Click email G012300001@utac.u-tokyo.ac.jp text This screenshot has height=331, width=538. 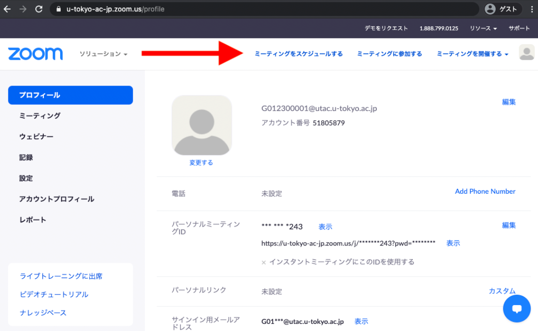(x=319, y=109)
